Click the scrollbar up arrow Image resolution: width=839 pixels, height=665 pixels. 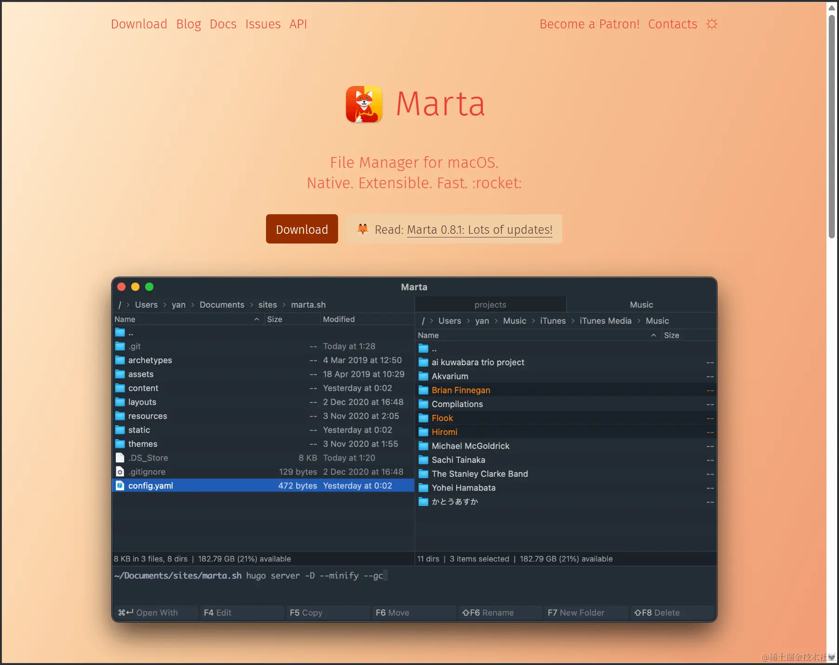[x=832, y=8]
